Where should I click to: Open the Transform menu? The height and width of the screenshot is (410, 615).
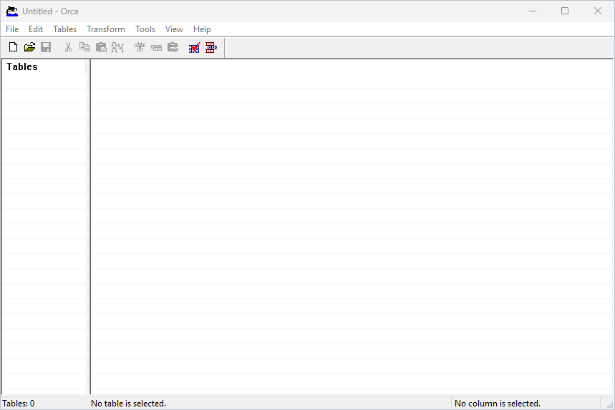[106, 29]
